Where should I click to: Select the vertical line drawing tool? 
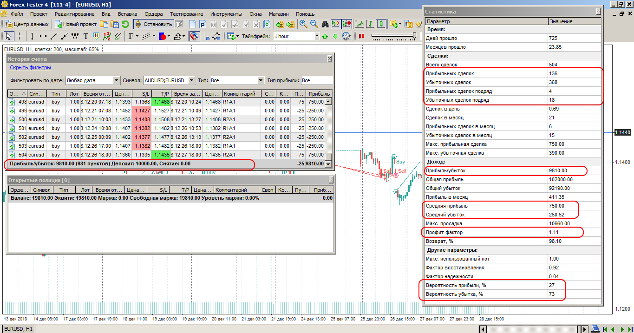click(x=32, y=35)
